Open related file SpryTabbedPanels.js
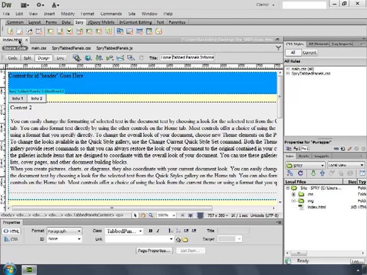 pyautogui.click(x=114, y=48)
